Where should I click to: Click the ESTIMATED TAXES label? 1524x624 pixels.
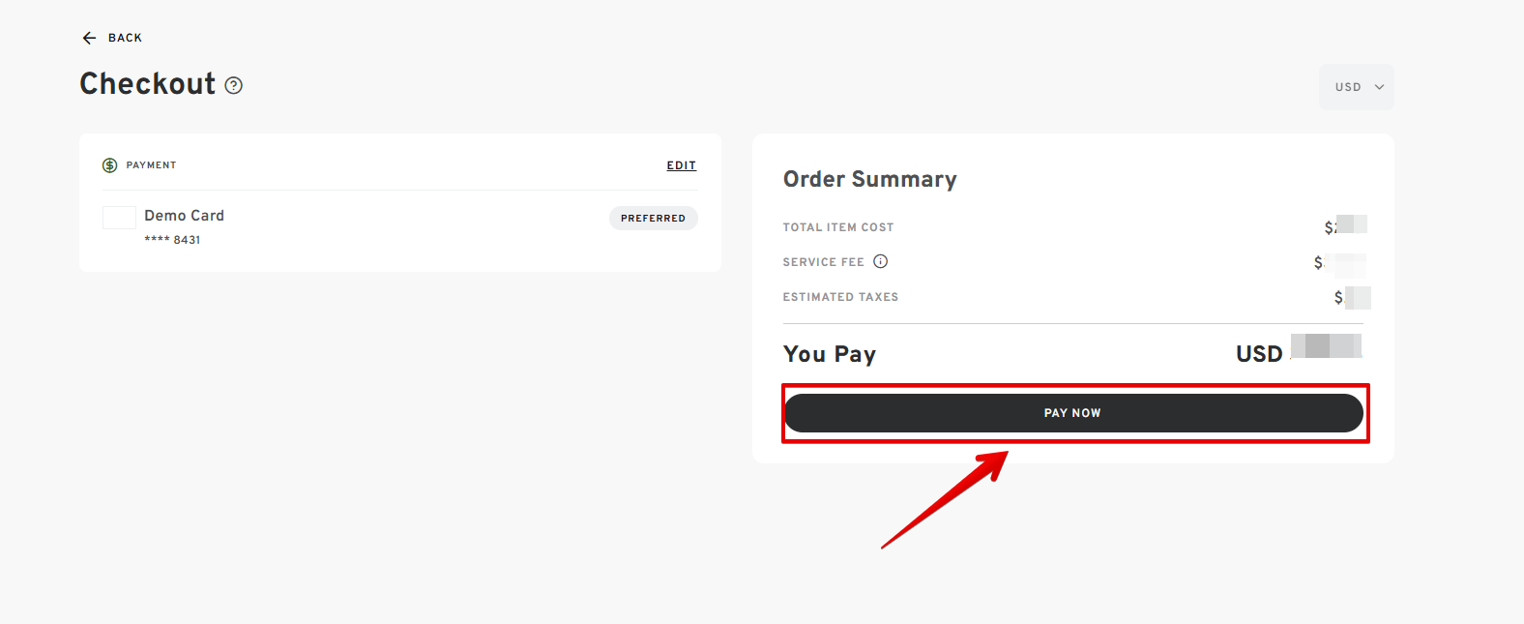tap(840, 297)
